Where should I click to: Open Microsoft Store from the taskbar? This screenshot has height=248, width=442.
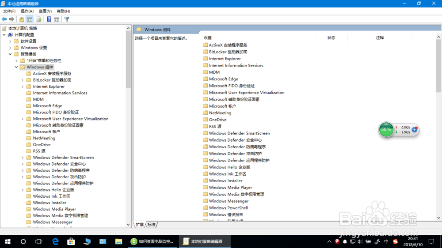tap(71, 241)
